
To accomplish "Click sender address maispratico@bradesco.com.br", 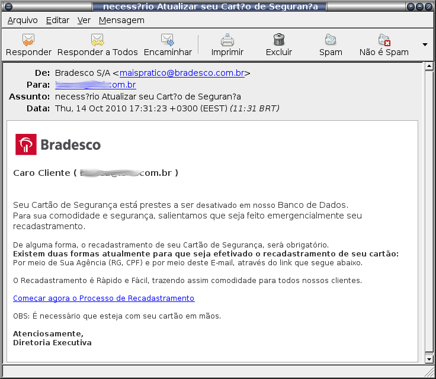I will coord(182,73).
